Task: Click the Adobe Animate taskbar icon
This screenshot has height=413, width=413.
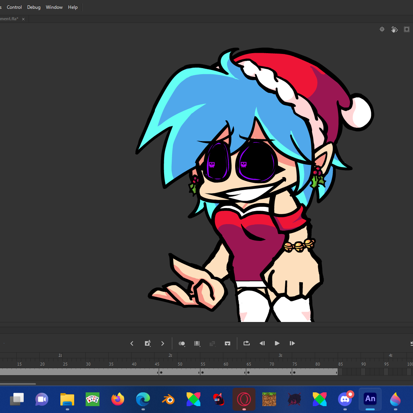Action: [370, 399]
